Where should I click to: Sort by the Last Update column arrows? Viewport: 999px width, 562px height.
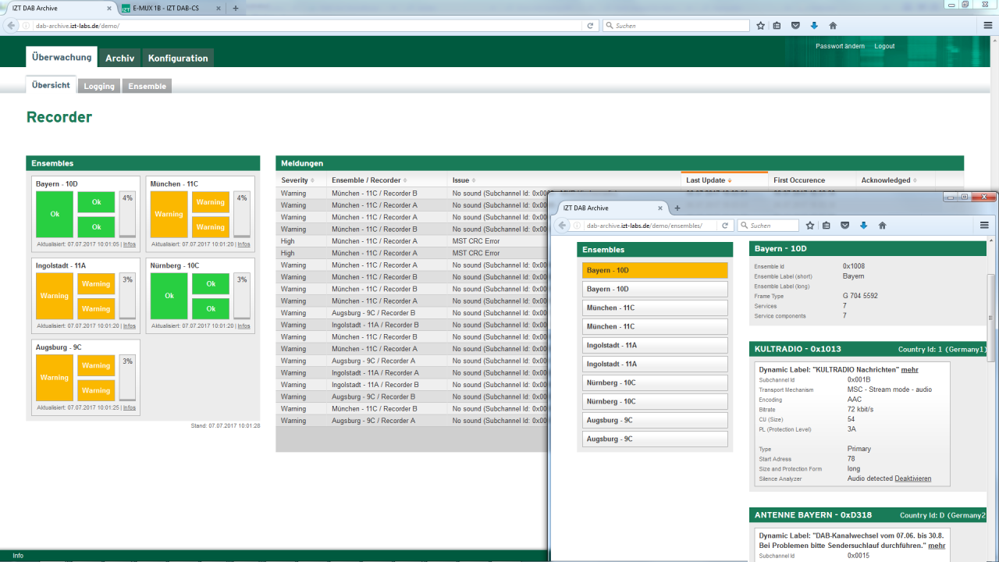(731, 180)
